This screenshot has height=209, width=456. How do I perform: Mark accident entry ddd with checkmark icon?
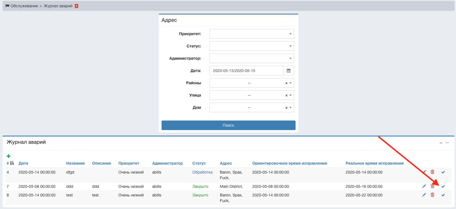[x=443, y=186]
